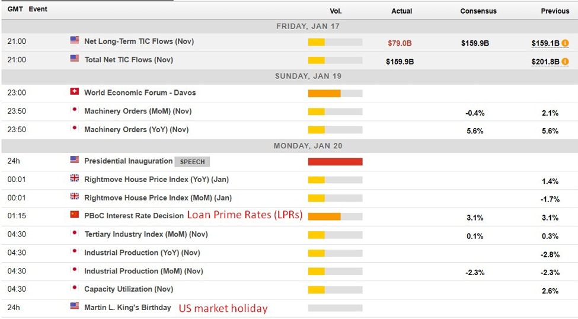The height and width of the screenshot is (319, 578).
Task: Click the orange info icon next to $159.1B
Action: tap(565, 43)
